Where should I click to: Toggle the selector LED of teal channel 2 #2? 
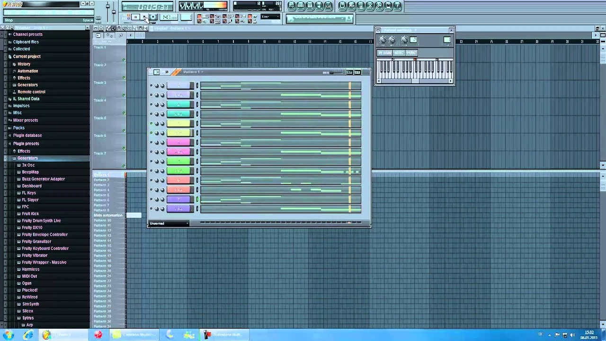click(197, 114)
